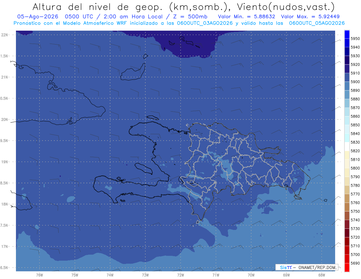
Task: Select 'Valor Min. = 5.88632' text
Action: 247,17
